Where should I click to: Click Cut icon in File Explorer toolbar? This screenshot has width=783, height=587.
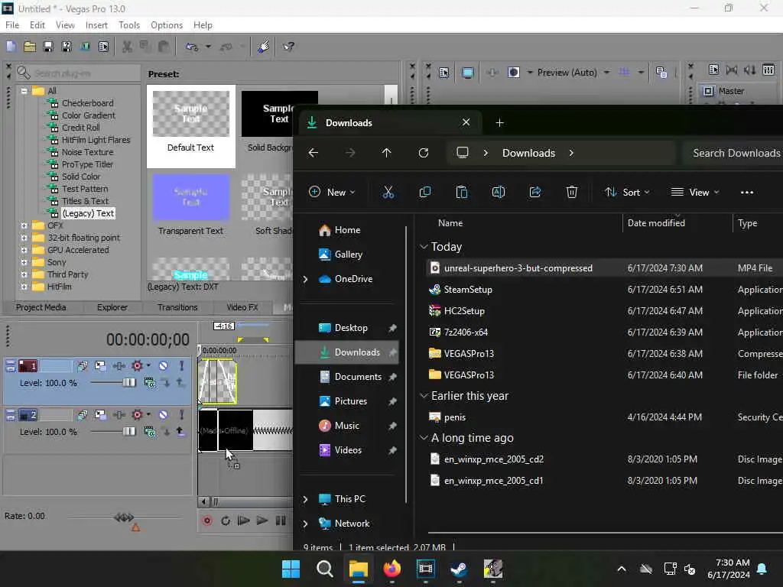(x=388, y=192)
